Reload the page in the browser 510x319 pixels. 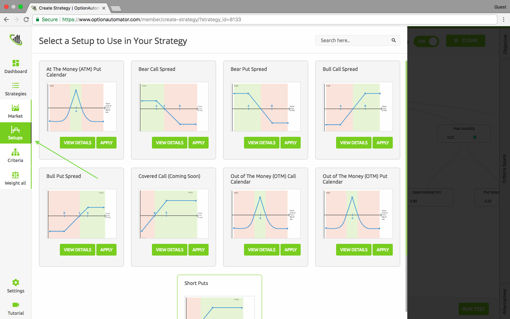[26, 19]
